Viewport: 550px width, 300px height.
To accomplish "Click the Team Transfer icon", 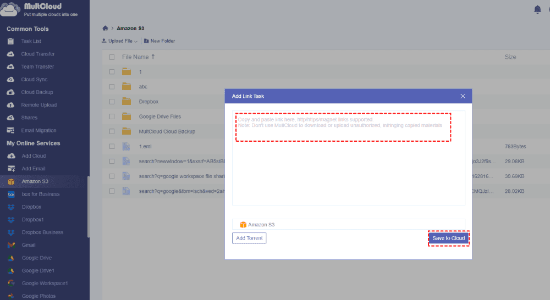I will pyautogui.click(x=10, y=66).
